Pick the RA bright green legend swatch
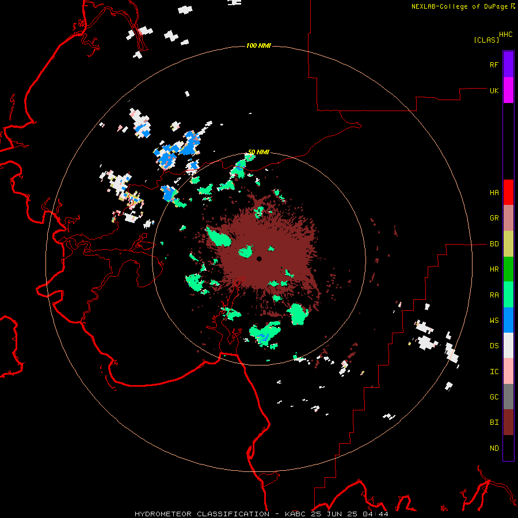This screenshot has width=518, height=518. 508,295
